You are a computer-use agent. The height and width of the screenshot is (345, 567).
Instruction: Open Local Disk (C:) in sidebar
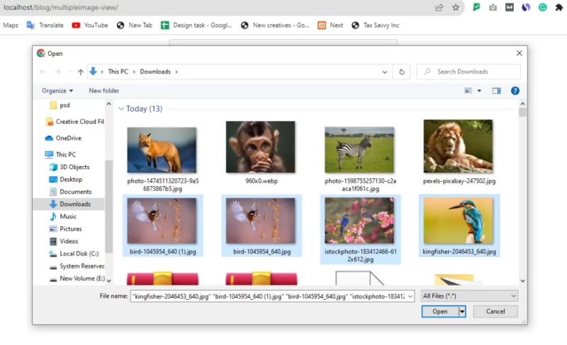tap(74, 254)
